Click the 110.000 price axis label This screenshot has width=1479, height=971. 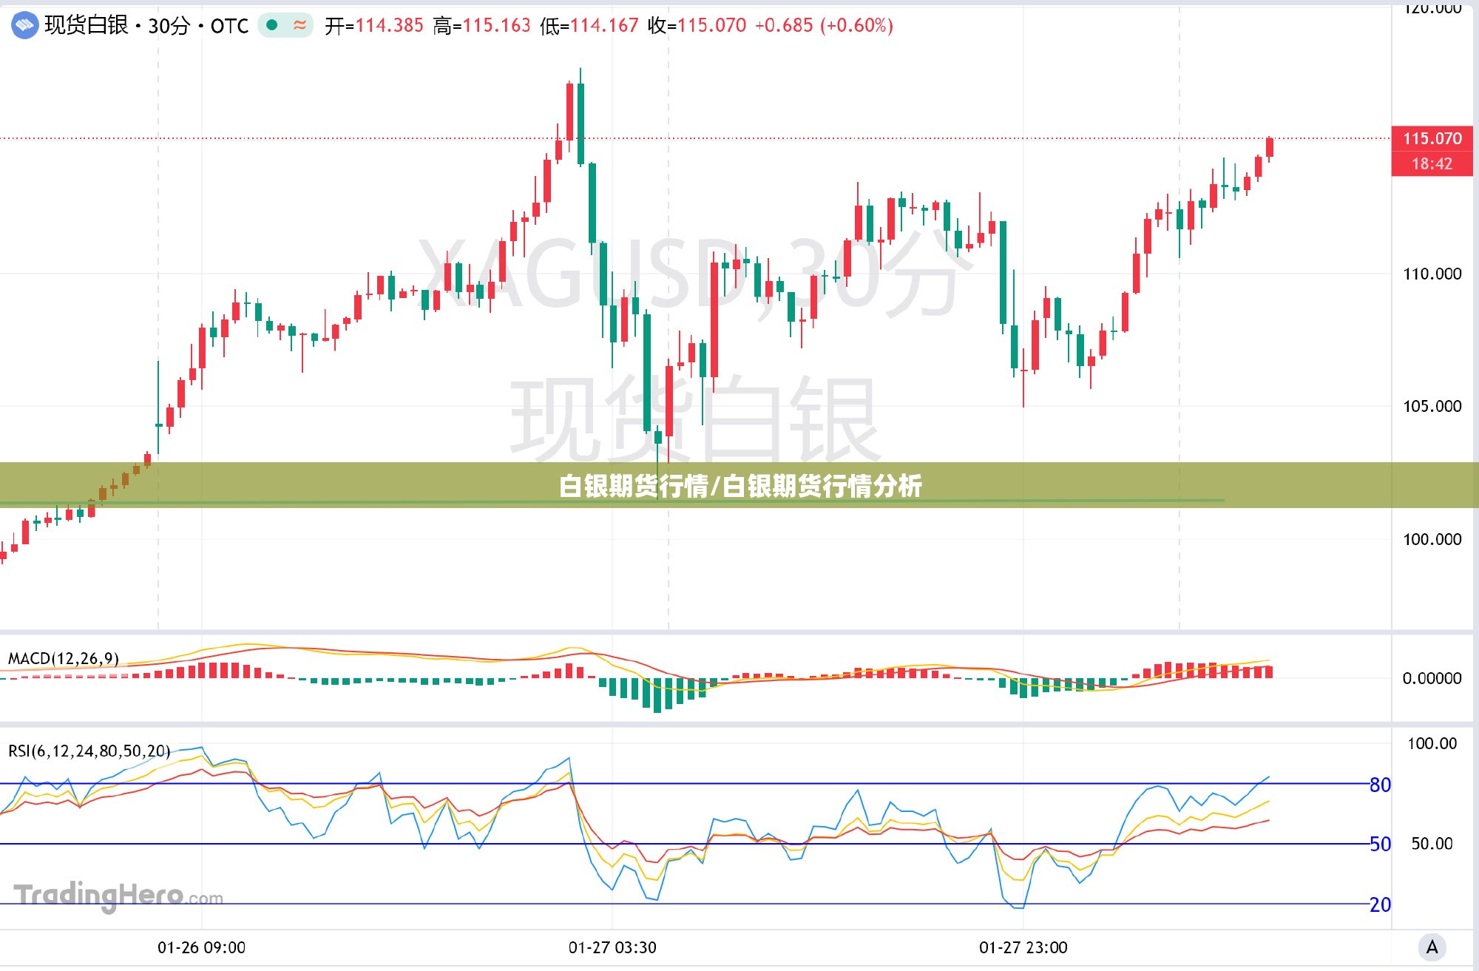click(1432, 274)
